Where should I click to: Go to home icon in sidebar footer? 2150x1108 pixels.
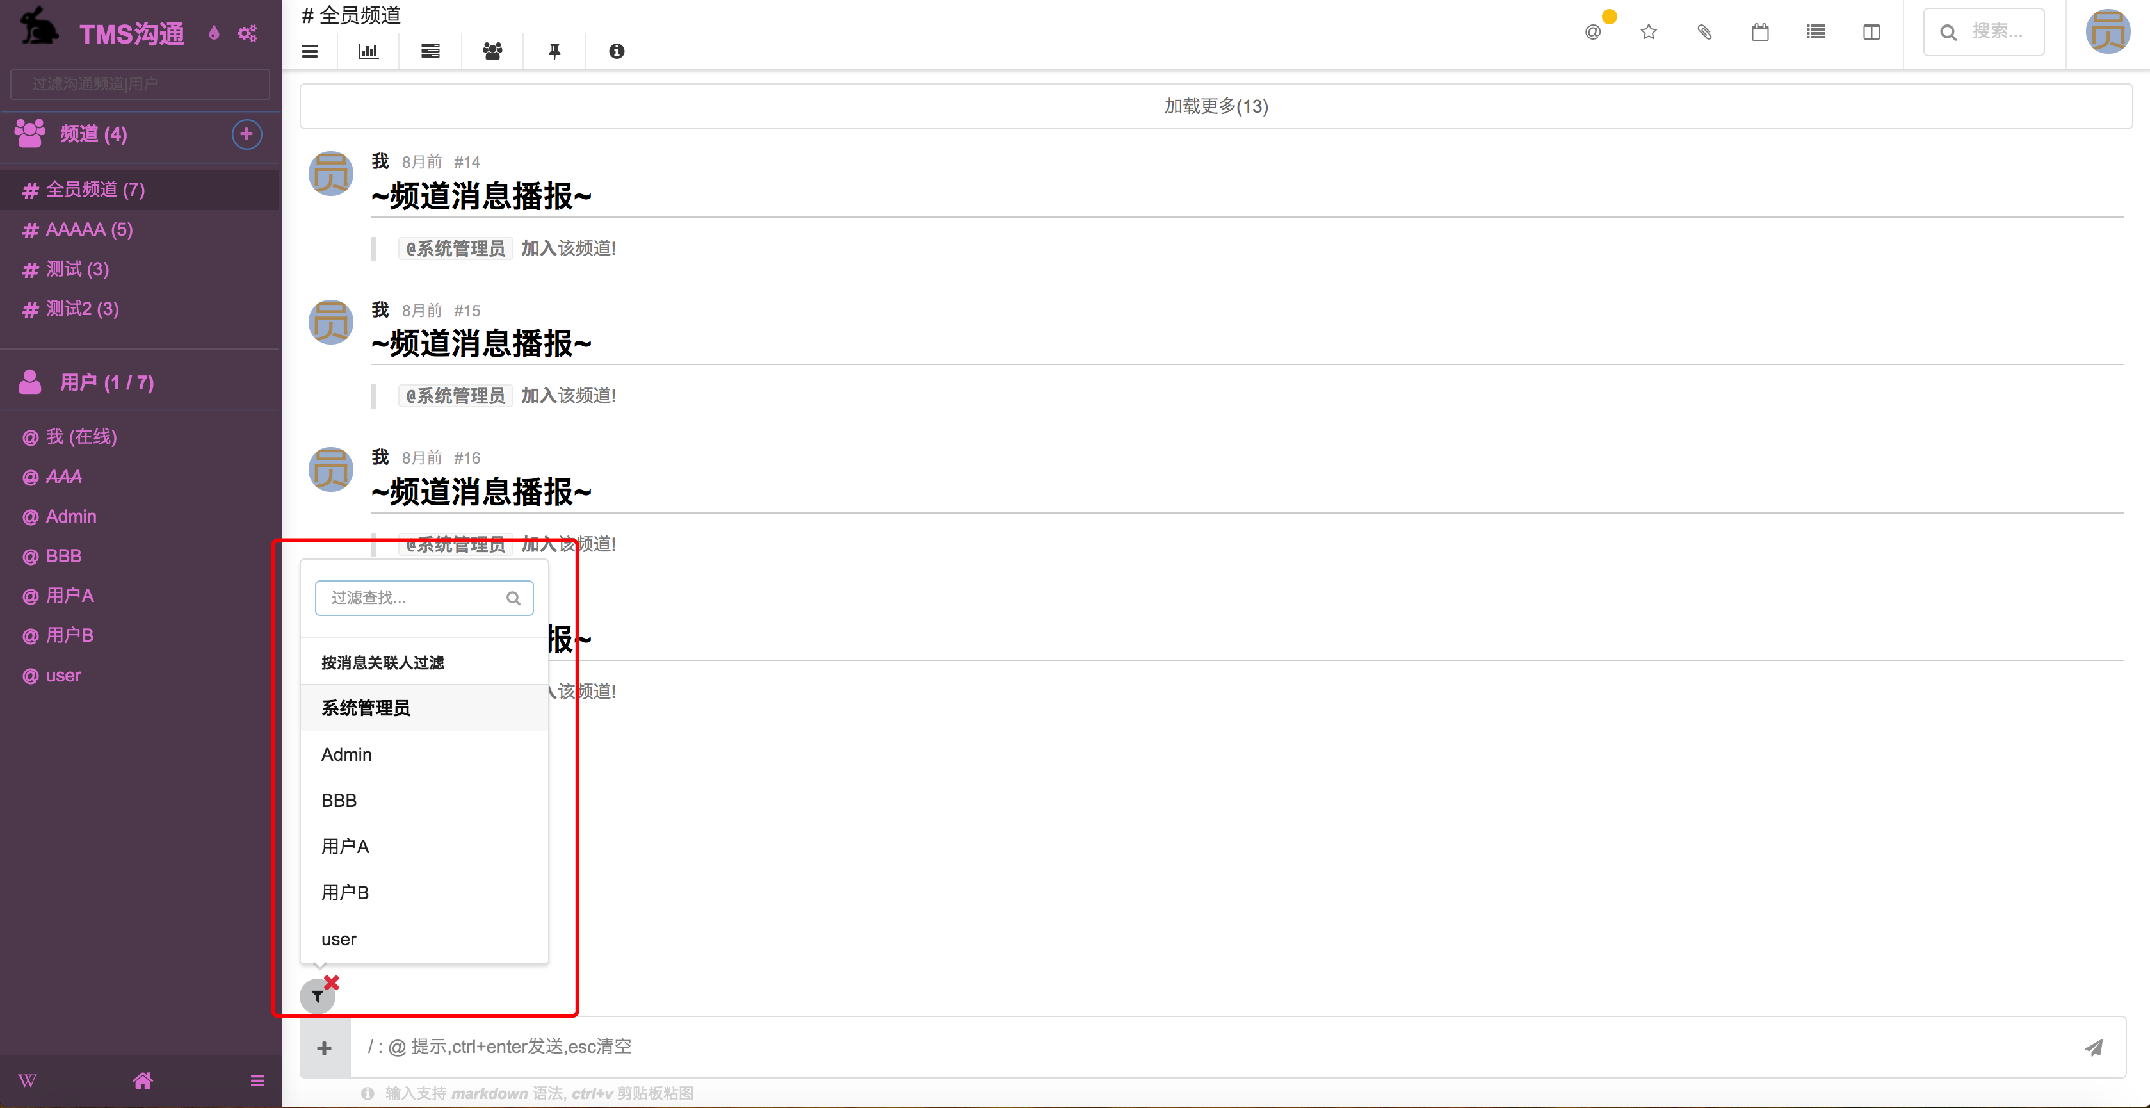143,1080
